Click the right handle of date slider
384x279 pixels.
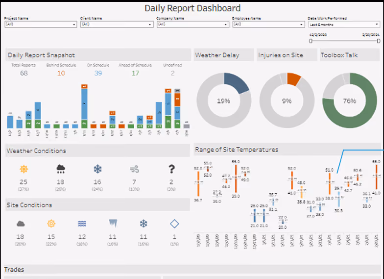click(378, 41)
